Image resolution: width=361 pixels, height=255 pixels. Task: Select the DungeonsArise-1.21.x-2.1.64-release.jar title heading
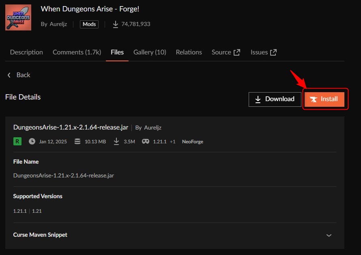[x=71, y=127]
